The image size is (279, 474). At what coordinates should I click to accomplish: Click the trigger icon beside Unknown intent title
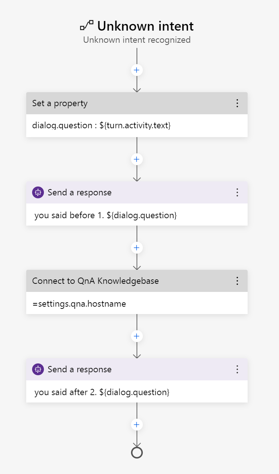[x=87, y=26]
